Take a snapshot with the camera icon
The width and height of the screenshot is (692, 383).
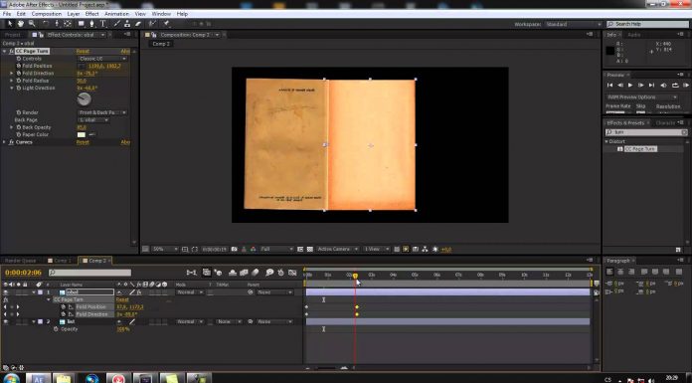pos(235,249)
